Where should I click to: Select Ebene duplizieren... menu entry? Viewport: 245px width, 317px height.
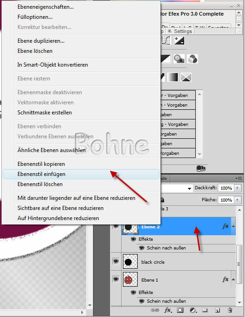(41, 41)
